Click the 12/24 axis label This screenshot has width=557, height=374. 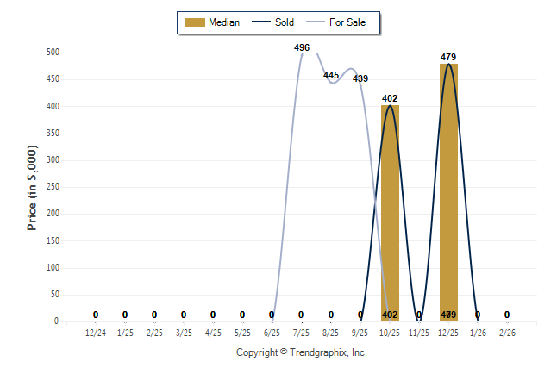click(96, 332)
